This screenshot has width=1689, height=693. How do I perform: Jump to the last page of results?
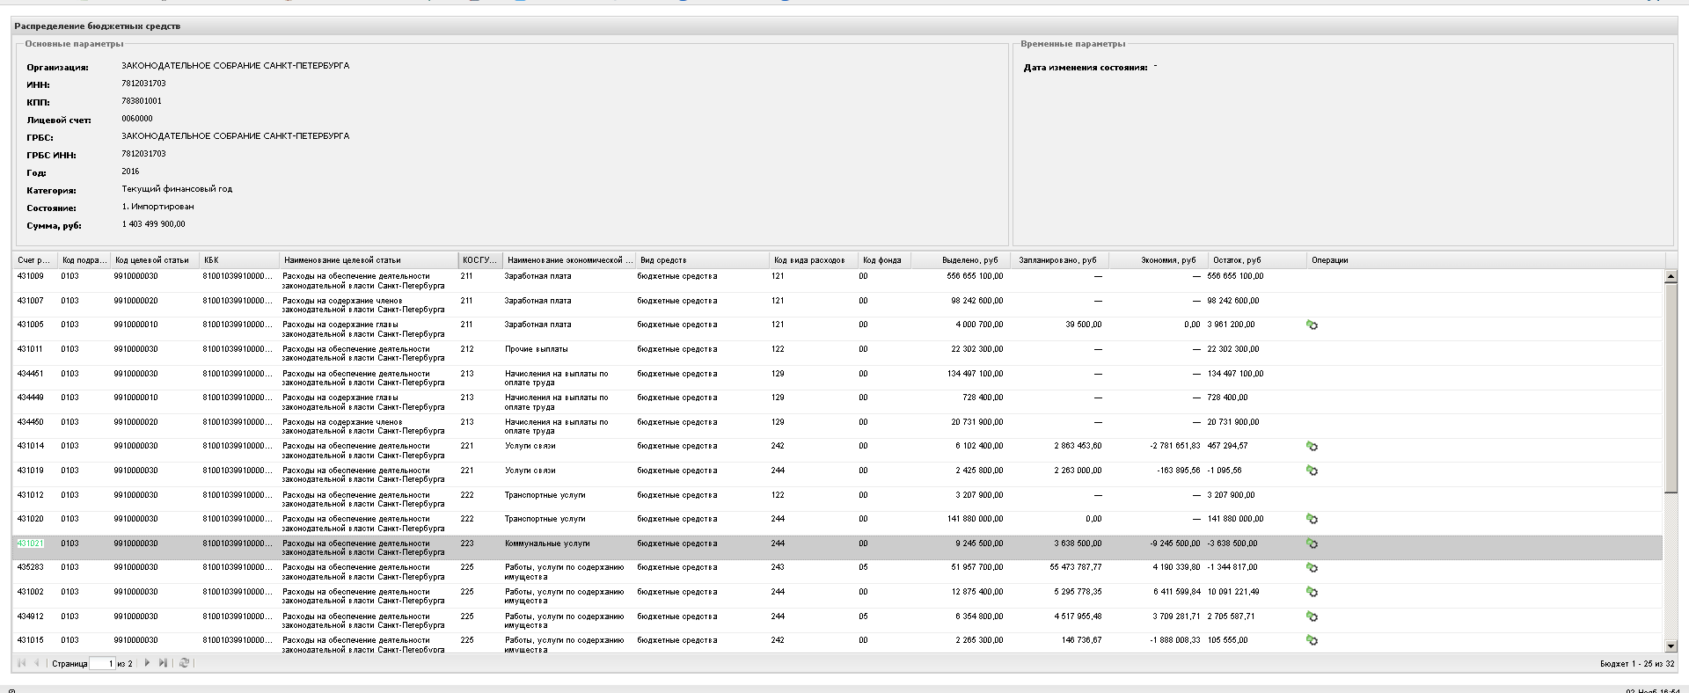[163, 663]
